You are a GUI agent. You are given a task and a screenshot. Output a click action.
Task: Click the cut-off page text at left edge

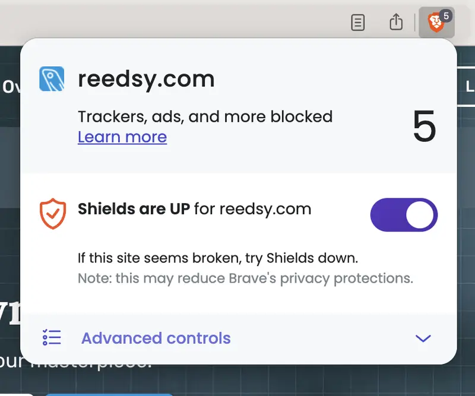[9, 88]
